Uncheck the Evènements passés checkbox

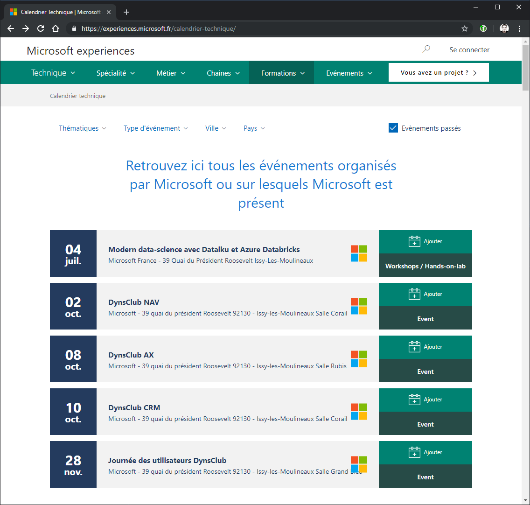(x=393, y=128)
